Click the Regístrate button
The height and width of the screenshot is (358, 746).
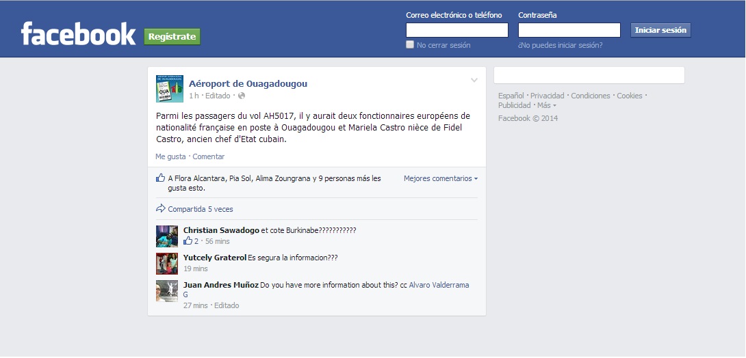pyautogui.click(x=172, y=36)
